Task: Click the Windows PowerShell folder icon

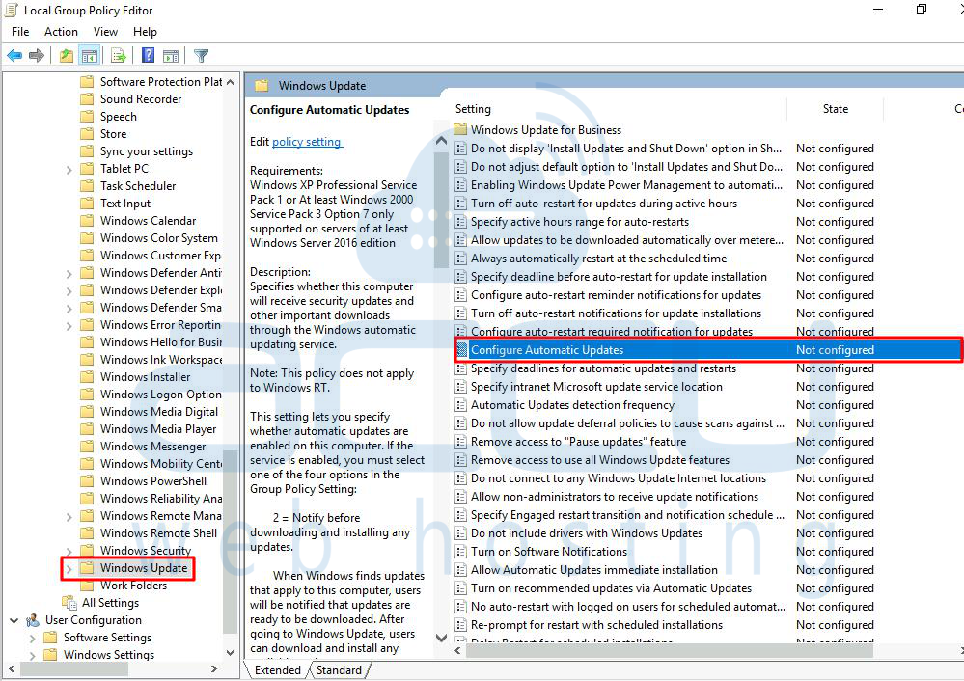Action: 87,480
